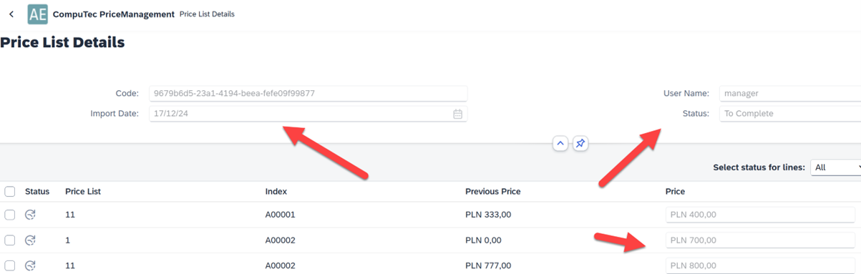Click the Code input field
Viewport: 861px width, 274px height.
point(308,93)
